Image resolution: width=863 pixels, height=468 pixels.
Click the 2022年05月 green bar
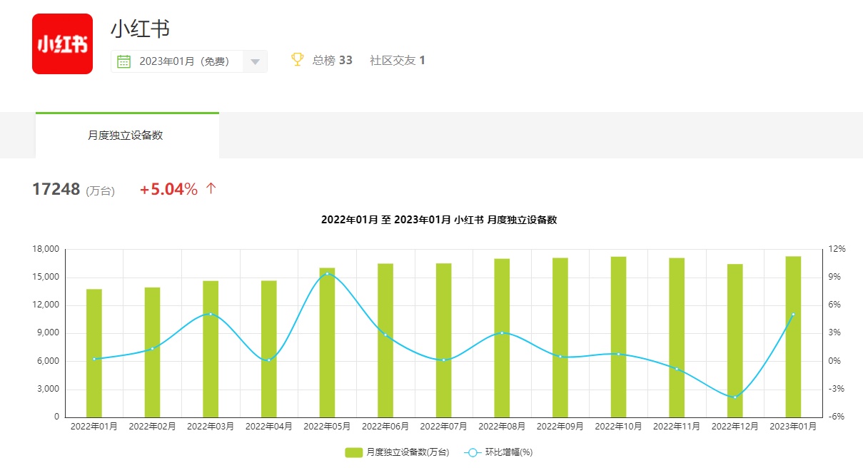coord(327,342)
